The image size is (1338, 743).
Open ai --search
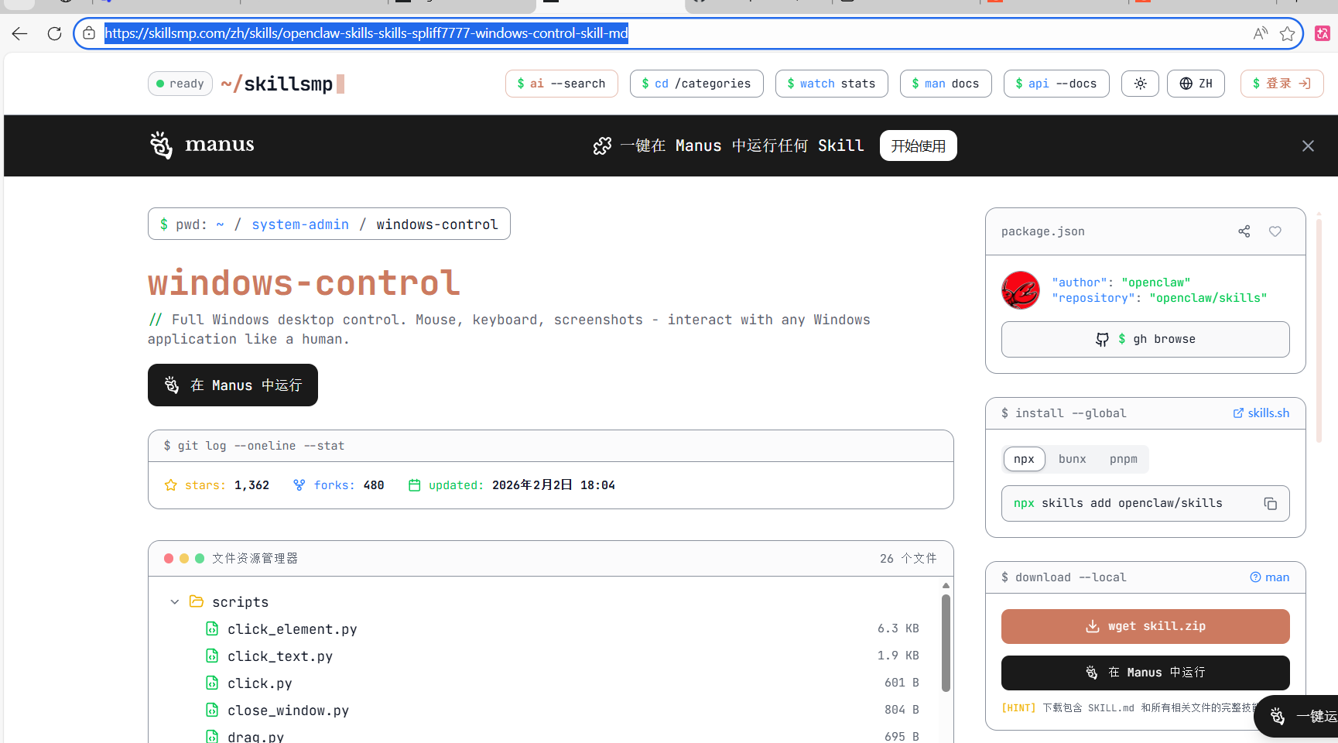[562, 84]
